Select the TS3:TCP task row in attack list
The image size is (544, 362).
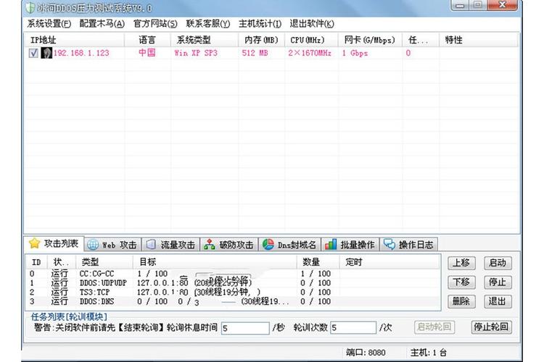(98, 292)
